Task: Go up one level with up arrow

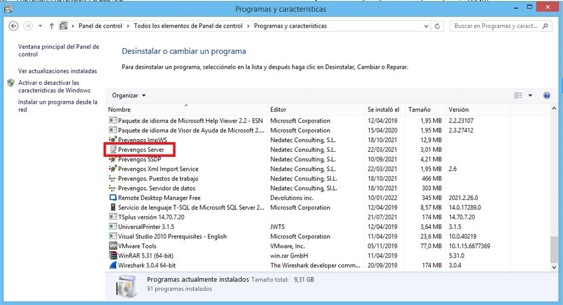Action: click(x=52, y=26)
